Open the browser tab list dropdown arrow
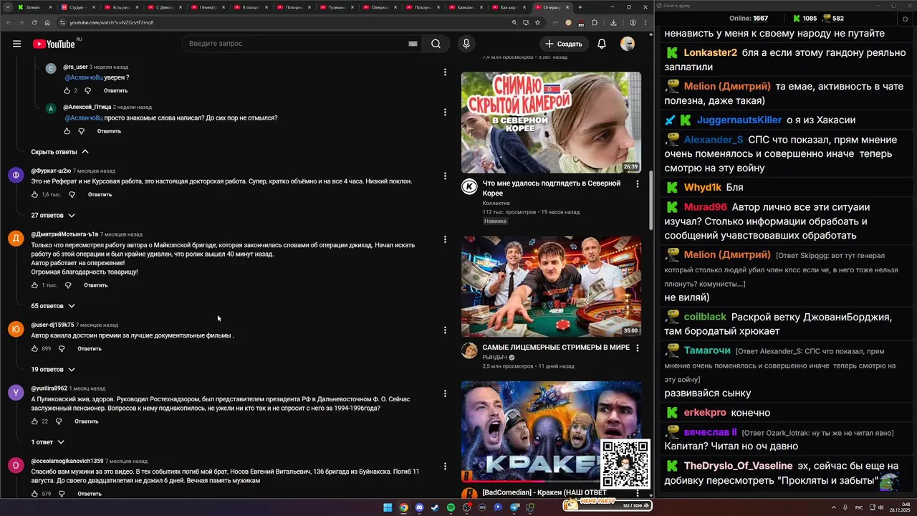This screenshot has width=917, height=516. click(7, 7)
